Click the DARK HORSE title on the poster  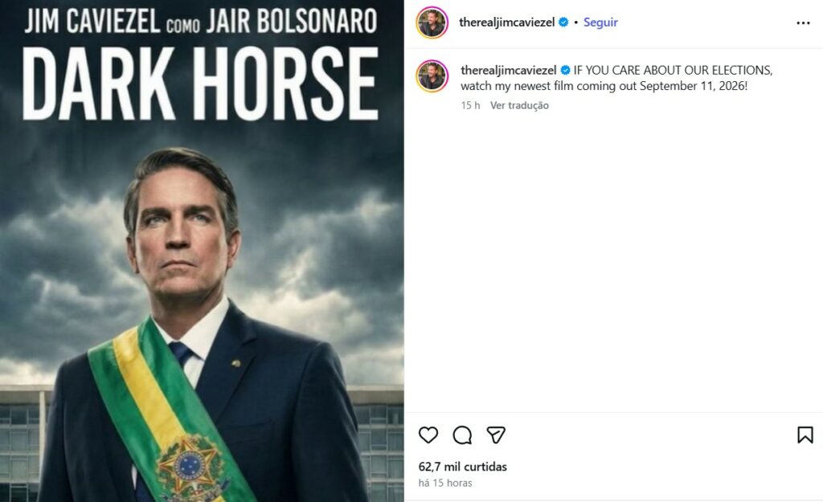200,85
